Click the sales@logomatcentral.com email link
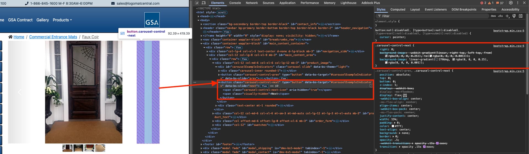Screen dimensions: 529x154 pyautogui.click(x=138, y=3)
